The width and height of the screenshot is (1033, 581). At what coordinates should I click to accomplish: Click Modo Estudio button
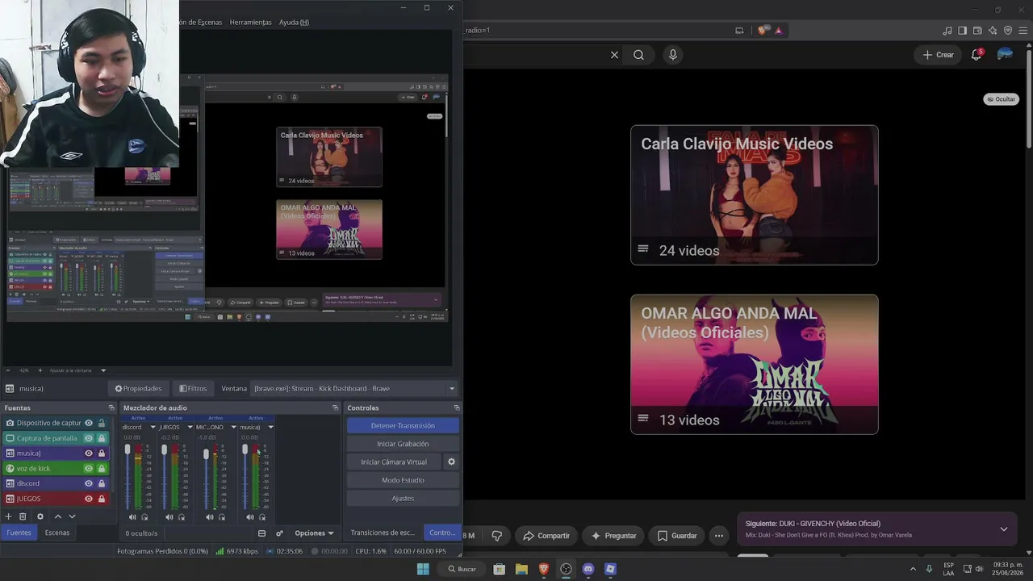pos(403,480)
